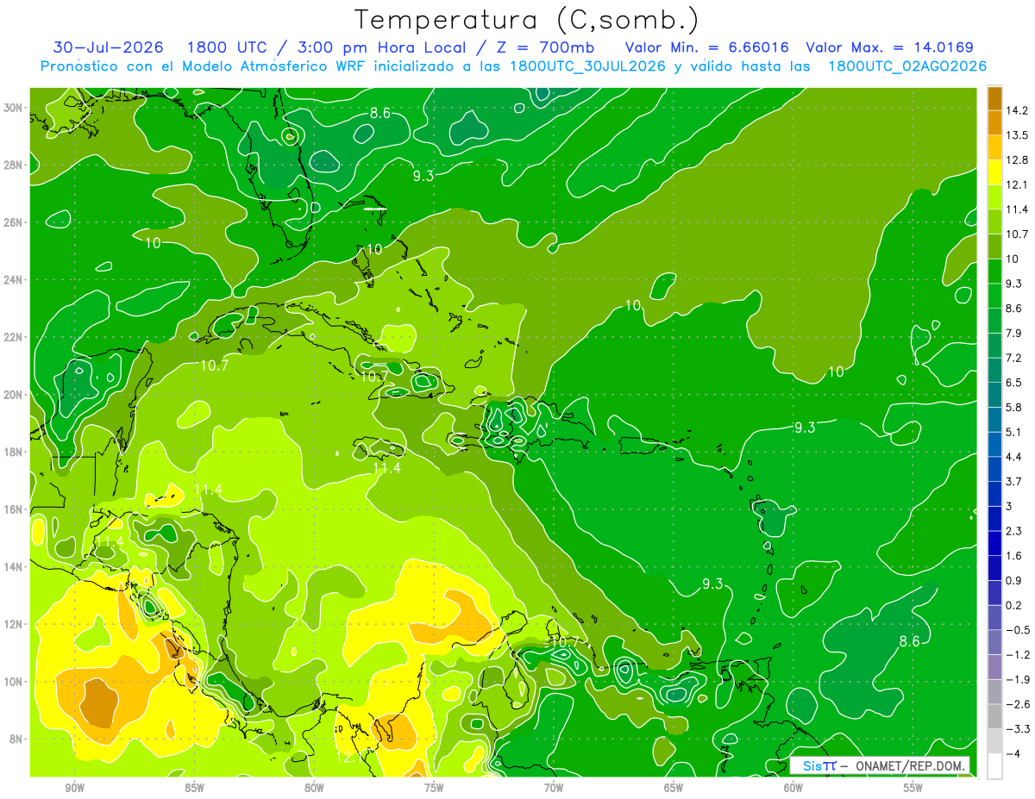Pick the yellow swatch between 12.1 and 12.8
The width and height of the screenshot is (1035, 799).
pyautogui.click(x=994, y=172)
